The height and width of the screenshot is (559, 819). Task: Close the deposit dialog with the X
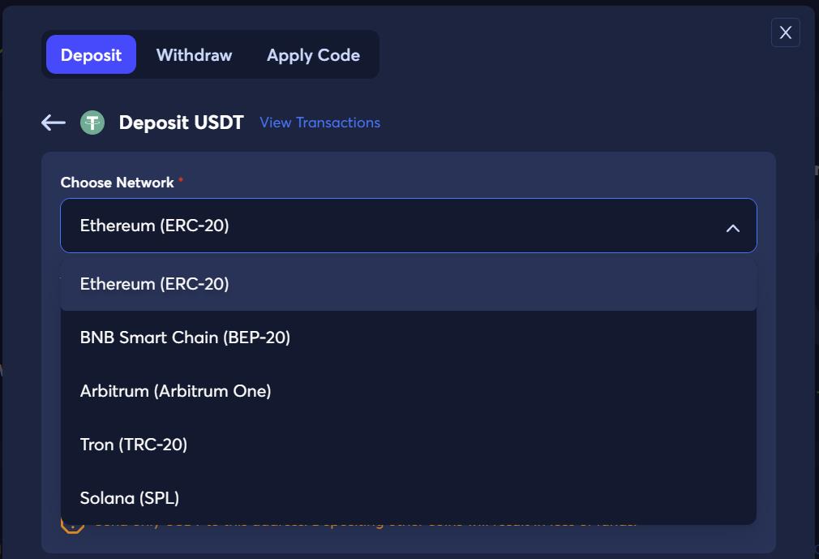click(x=785, y=32)
